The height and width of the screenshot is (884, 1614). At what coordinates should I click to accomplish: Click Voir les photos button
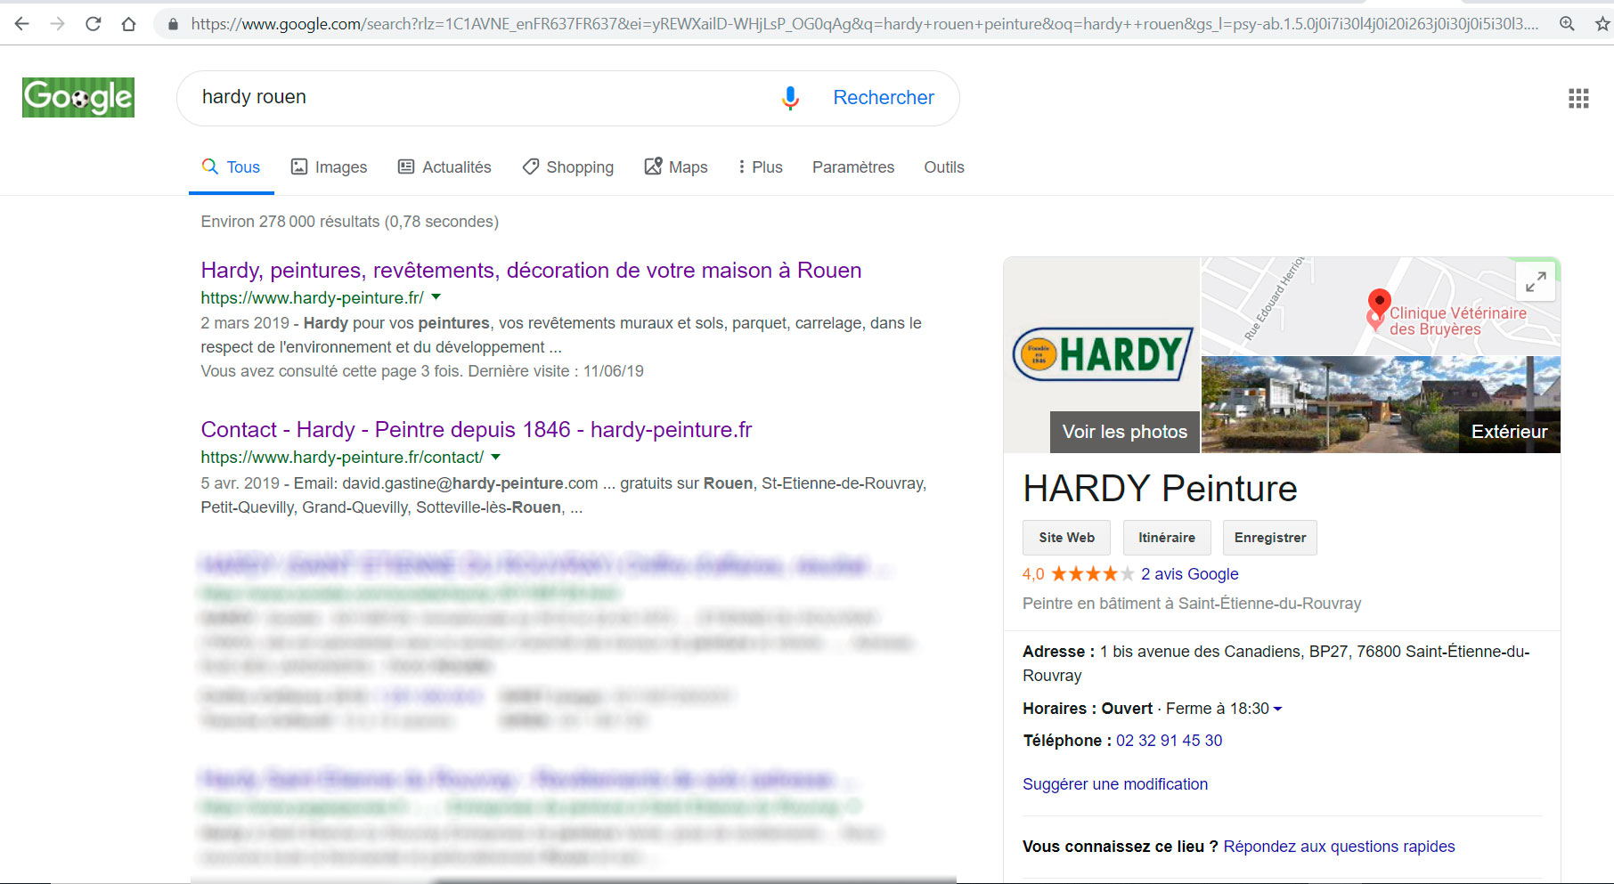coord(1125,432)
